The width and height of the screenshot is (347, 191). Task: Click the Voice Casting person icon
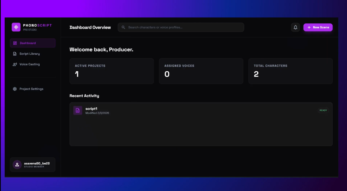(x=15, y=64)
